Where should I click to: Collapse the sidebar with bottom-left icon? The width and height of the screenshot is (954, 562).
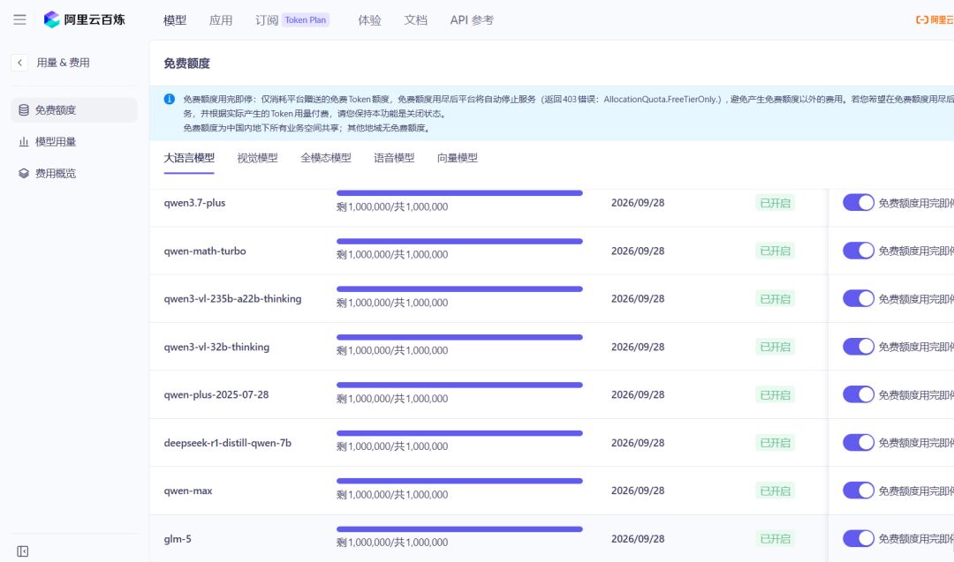22,551
